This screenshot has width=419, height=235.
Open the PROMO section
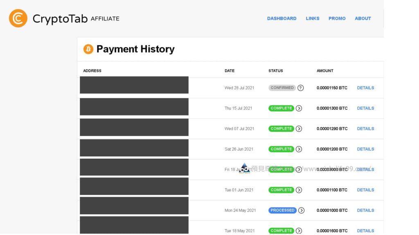(x=337, y=18)
